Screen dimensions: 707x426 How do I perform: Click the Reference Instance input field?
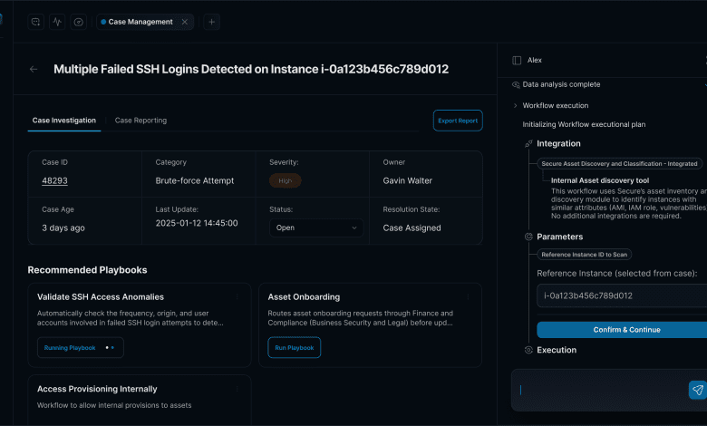[x=621, y=295]
